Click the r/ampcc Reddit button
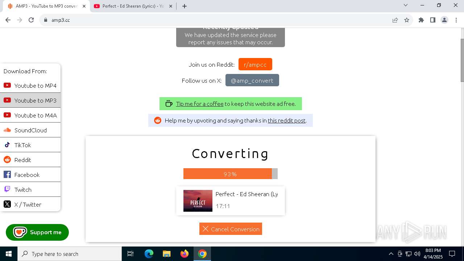The height and width of the screenshot is (261, 464). click(x=255, y=65)
